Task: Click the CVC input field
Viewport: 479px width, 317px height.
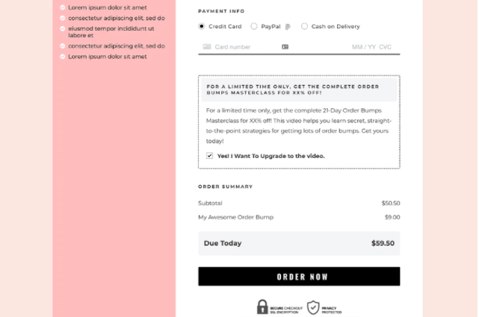Action: (x=386, y=47)
